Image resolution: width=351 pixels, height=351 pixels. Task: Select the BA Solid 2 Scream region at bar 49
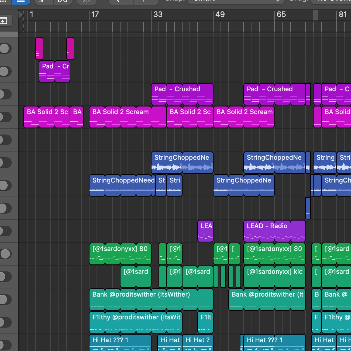244,117
